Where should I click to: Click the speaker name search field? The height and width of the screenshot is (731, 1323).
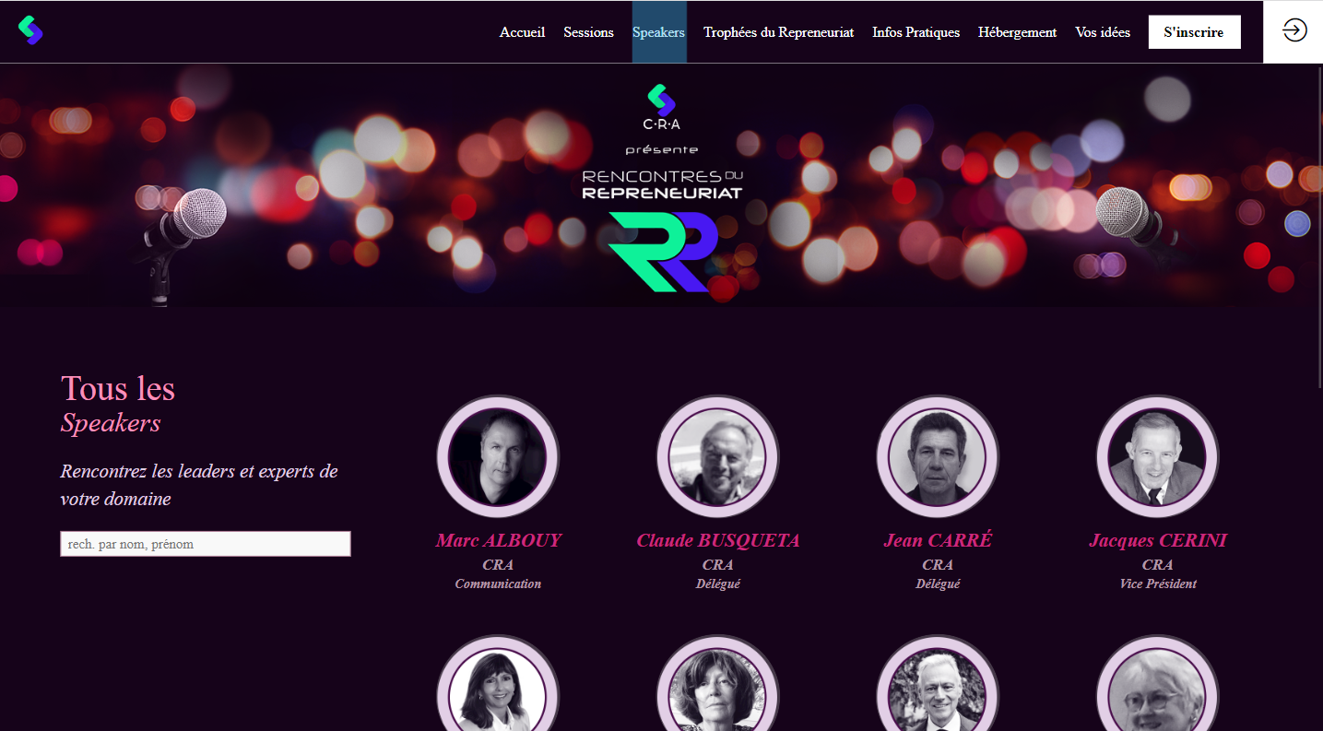click(206, 544)
